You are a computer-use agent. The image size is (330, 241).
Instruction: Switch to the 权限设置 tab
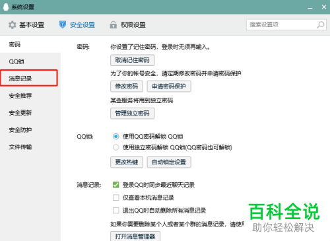point(127,25)
